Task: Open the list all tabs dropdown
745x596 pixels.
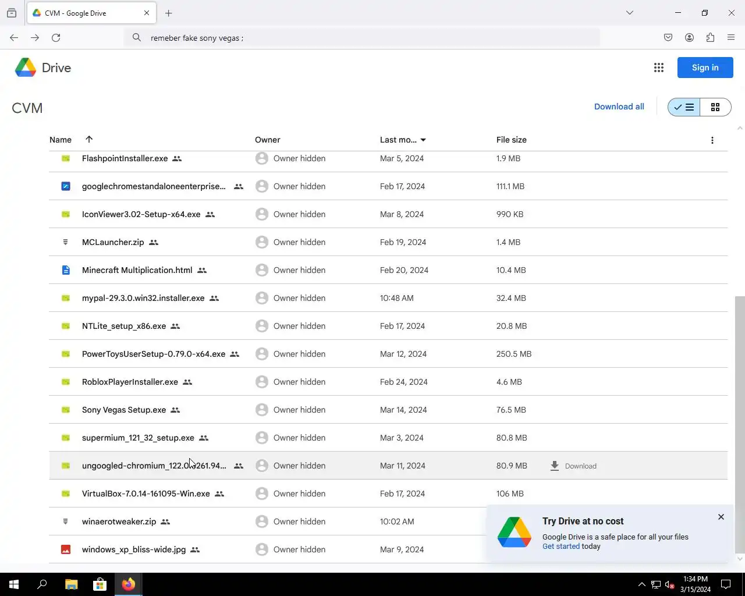Action: (x=630, y=13)
